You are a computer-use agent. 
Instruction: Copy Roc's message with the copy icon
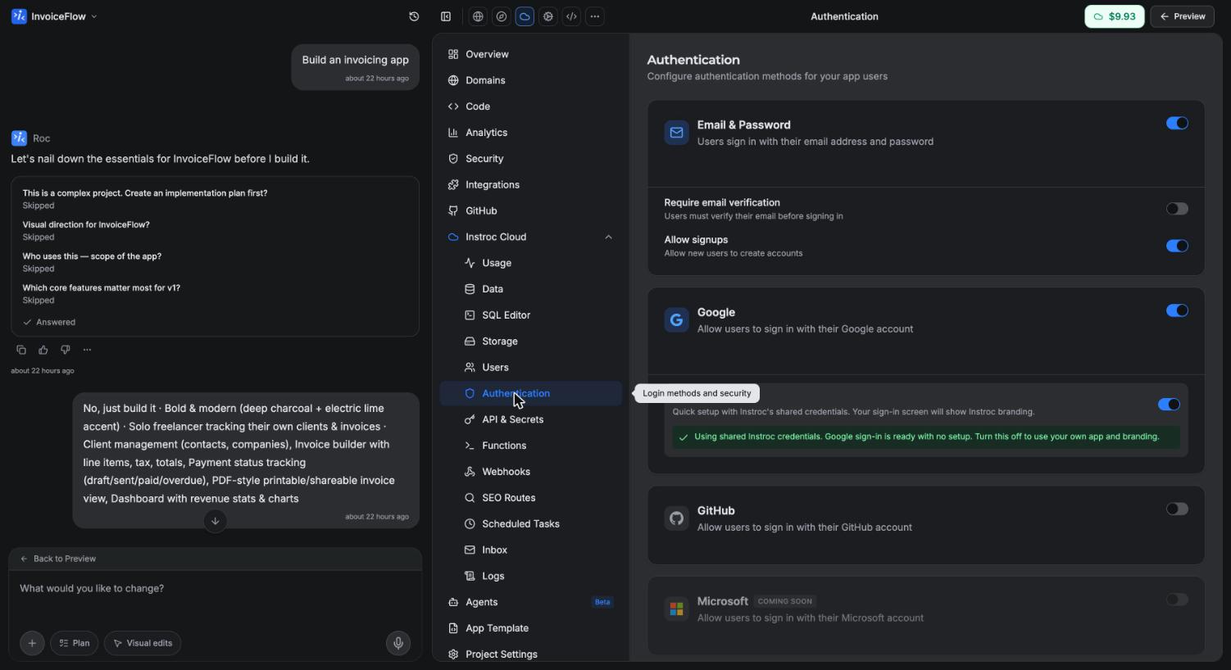click(21, 350)
